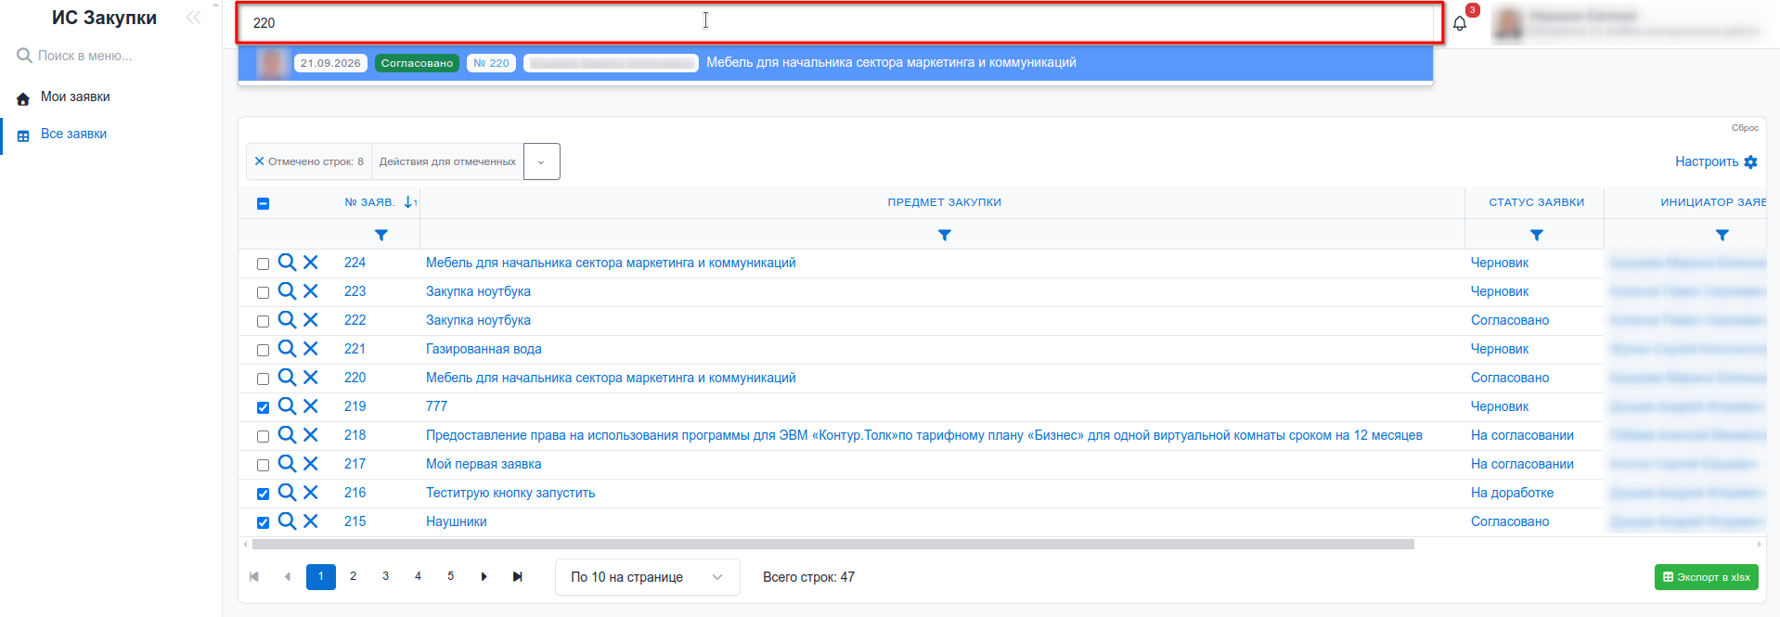Check the checkbox for request 221
Viewport: 1780px width, 617px height.
pyautogui.click(x=264, y=351)
